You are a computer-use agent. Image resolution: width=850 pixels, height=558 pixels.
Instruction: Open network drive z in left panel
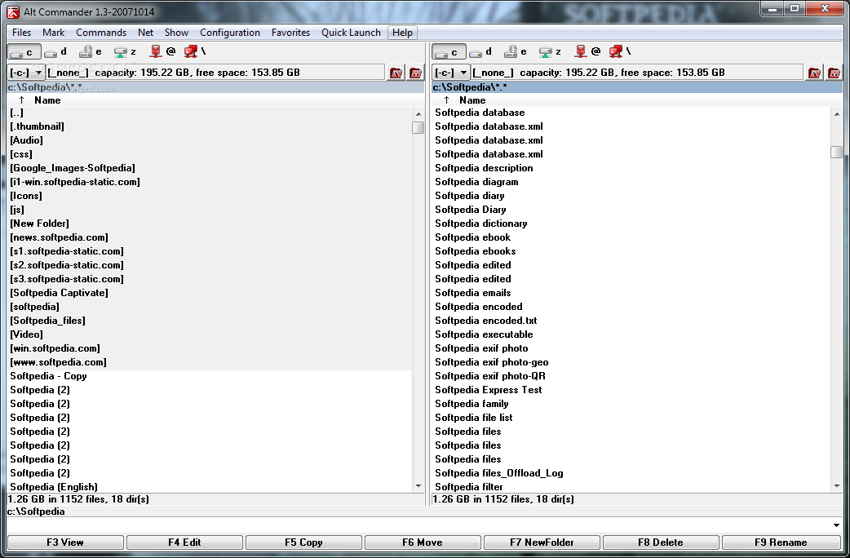(126, 52)
